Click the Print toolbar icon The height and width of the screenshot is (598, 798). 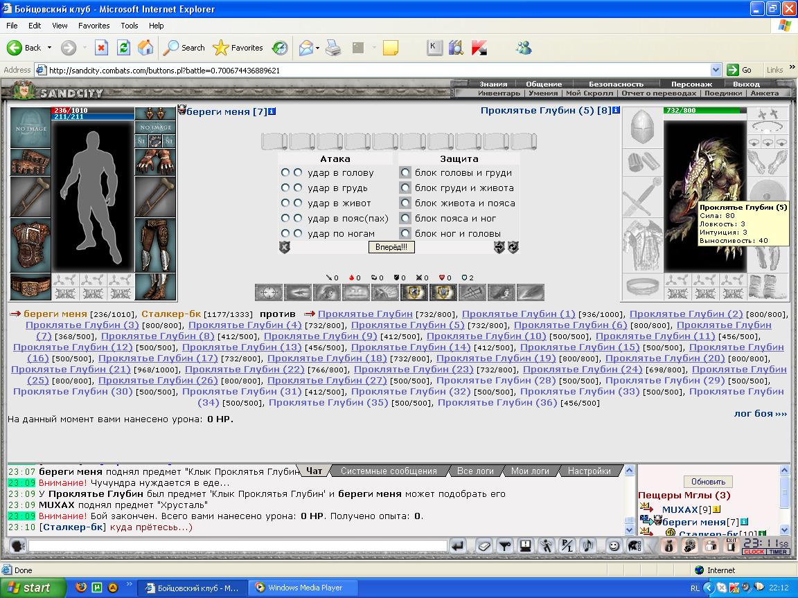[x=333, y=48]
